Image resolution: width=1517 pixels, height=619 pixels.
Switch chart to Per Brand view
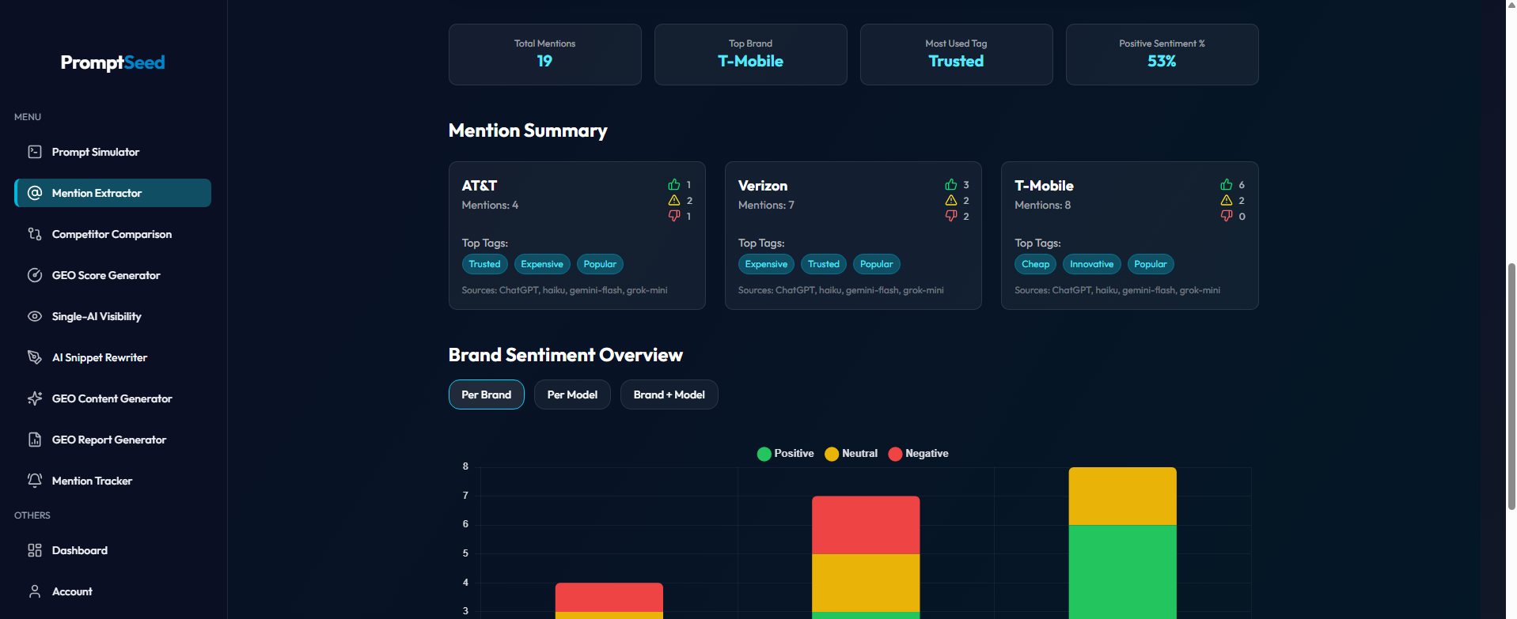click(486, 394)
